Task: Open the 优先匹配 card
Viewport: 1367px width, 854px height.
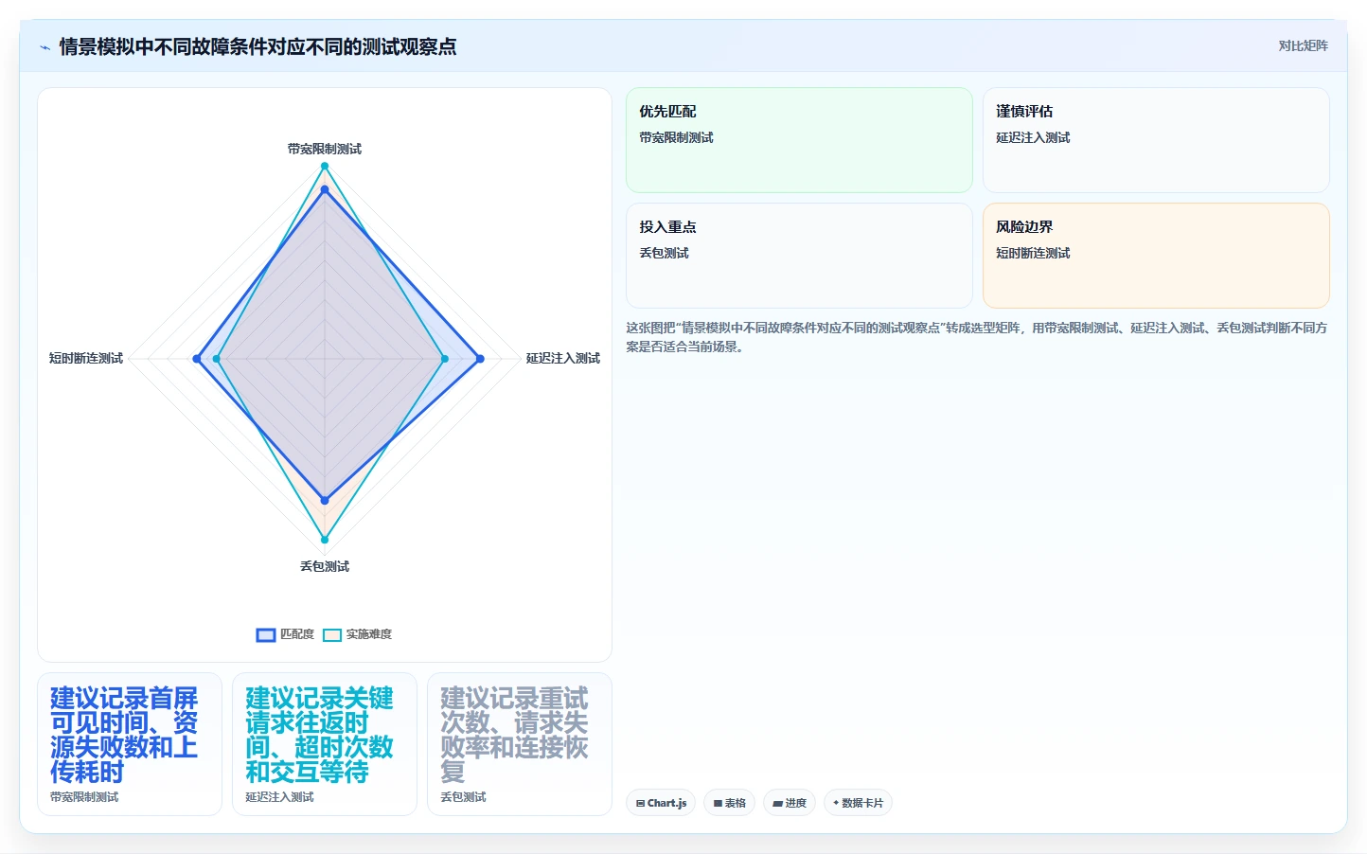Action: [x=799, y=140]
